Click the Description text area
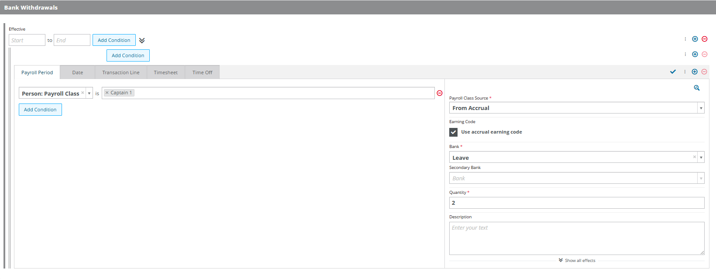This screenshot has height=279, width=716. coord(577,238)
